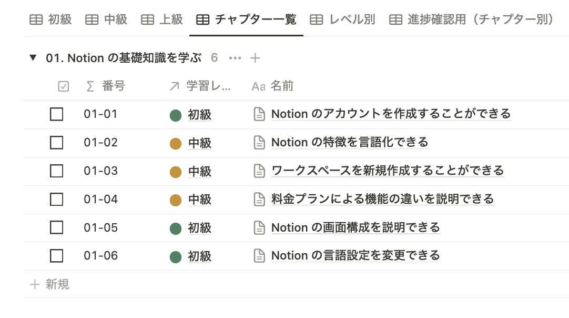
Task: Open 初級 relation link in row 01-05
Action: point(200,228)
